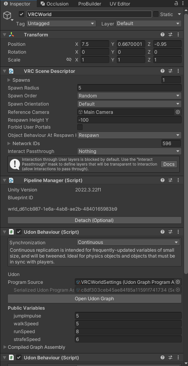Click the Reference Camera object picker circle
Screen dimensions: 188x366
coord(178,112)
